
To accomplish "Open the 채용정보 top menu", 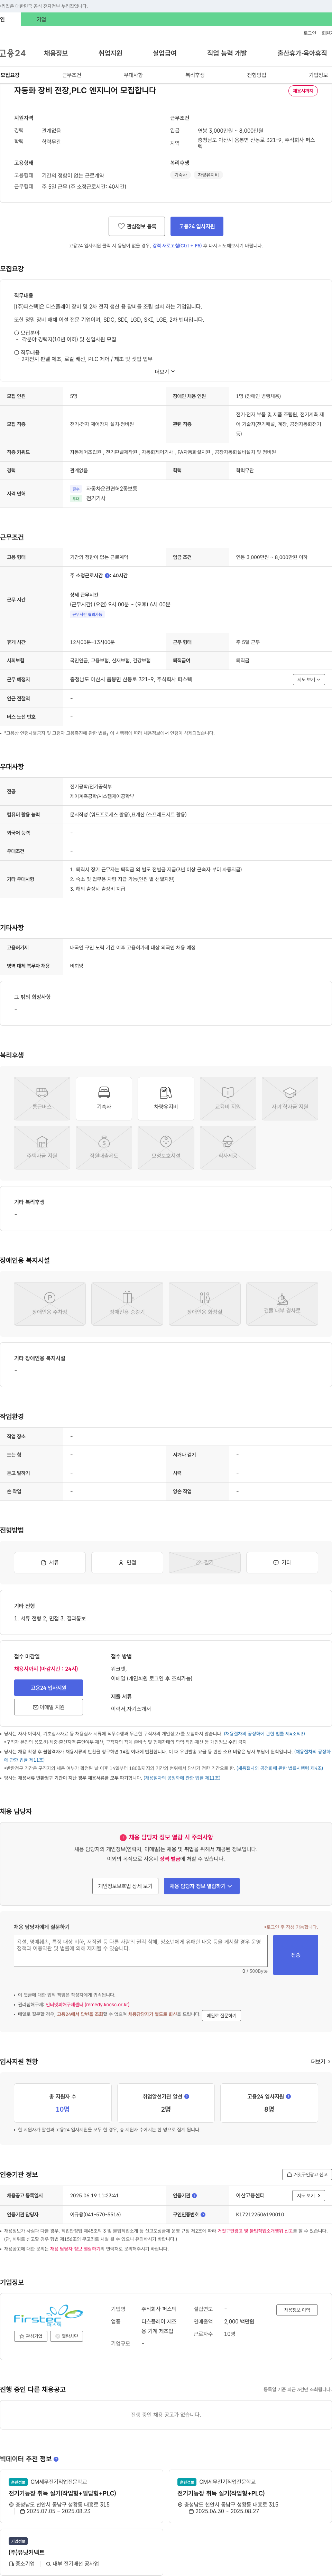I will tap(56, 53).
